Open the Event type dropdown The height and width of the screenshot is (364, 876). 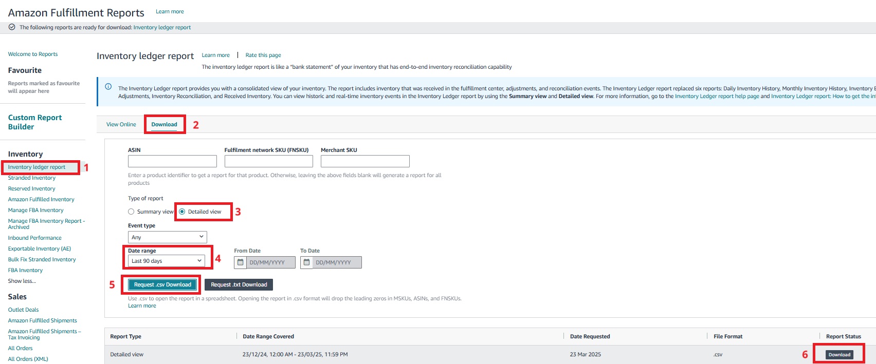click(168, 237)
